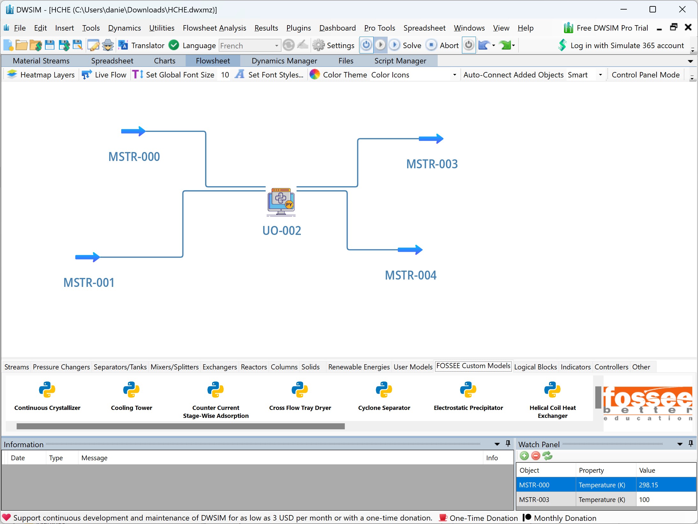Click the edit form with pencil icon
Viewport: 698px width, 524px height.
coord(93,45)
